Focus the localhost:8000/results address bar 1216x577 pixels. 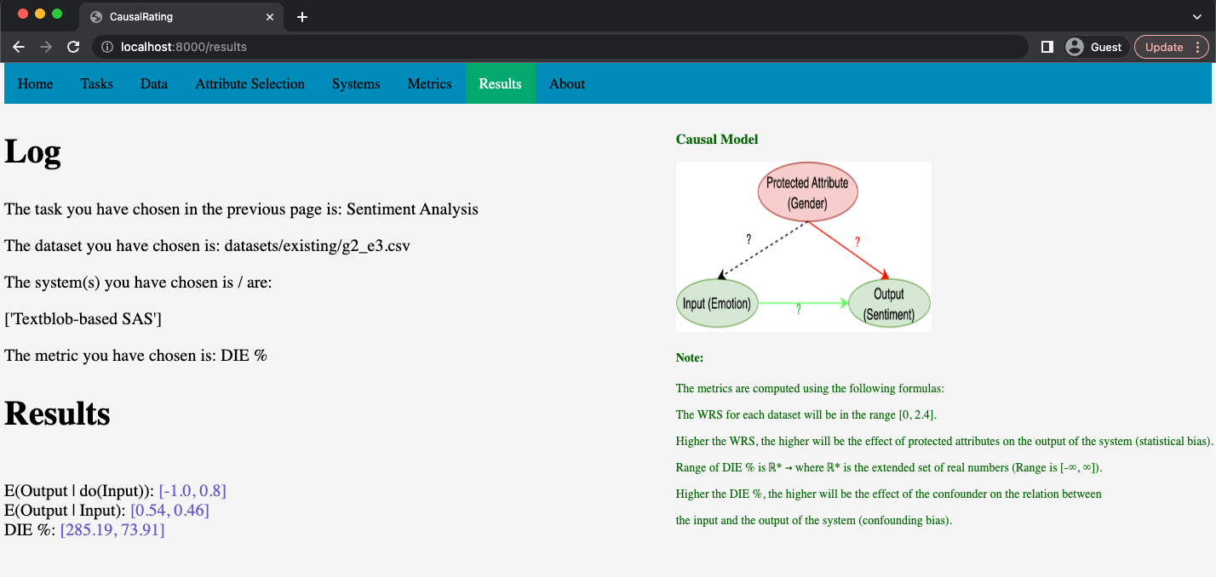click(559, 47)
